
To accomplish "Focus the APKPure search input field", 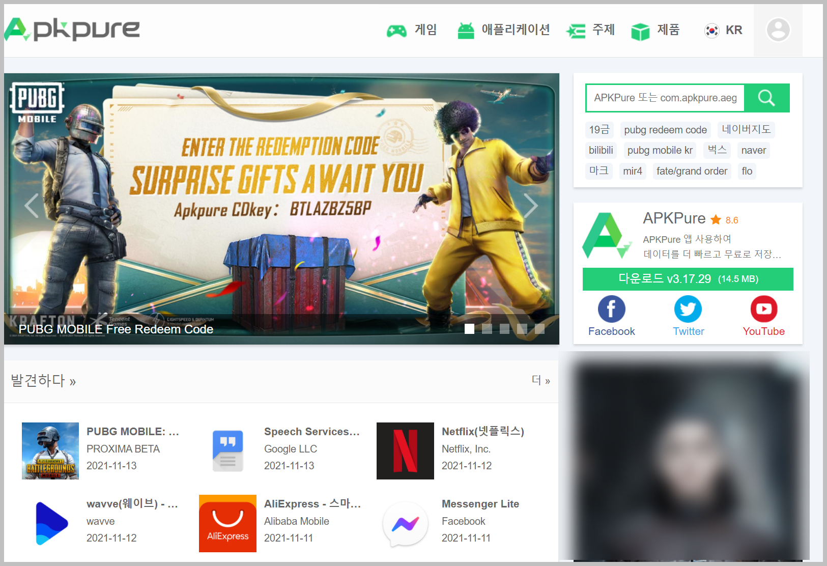I will (665, 98).
